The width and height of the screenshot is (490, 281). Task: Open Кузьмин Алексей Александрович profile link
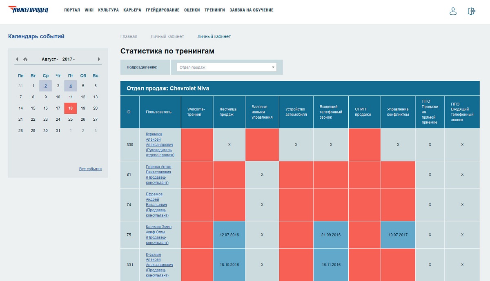point(159,265)
